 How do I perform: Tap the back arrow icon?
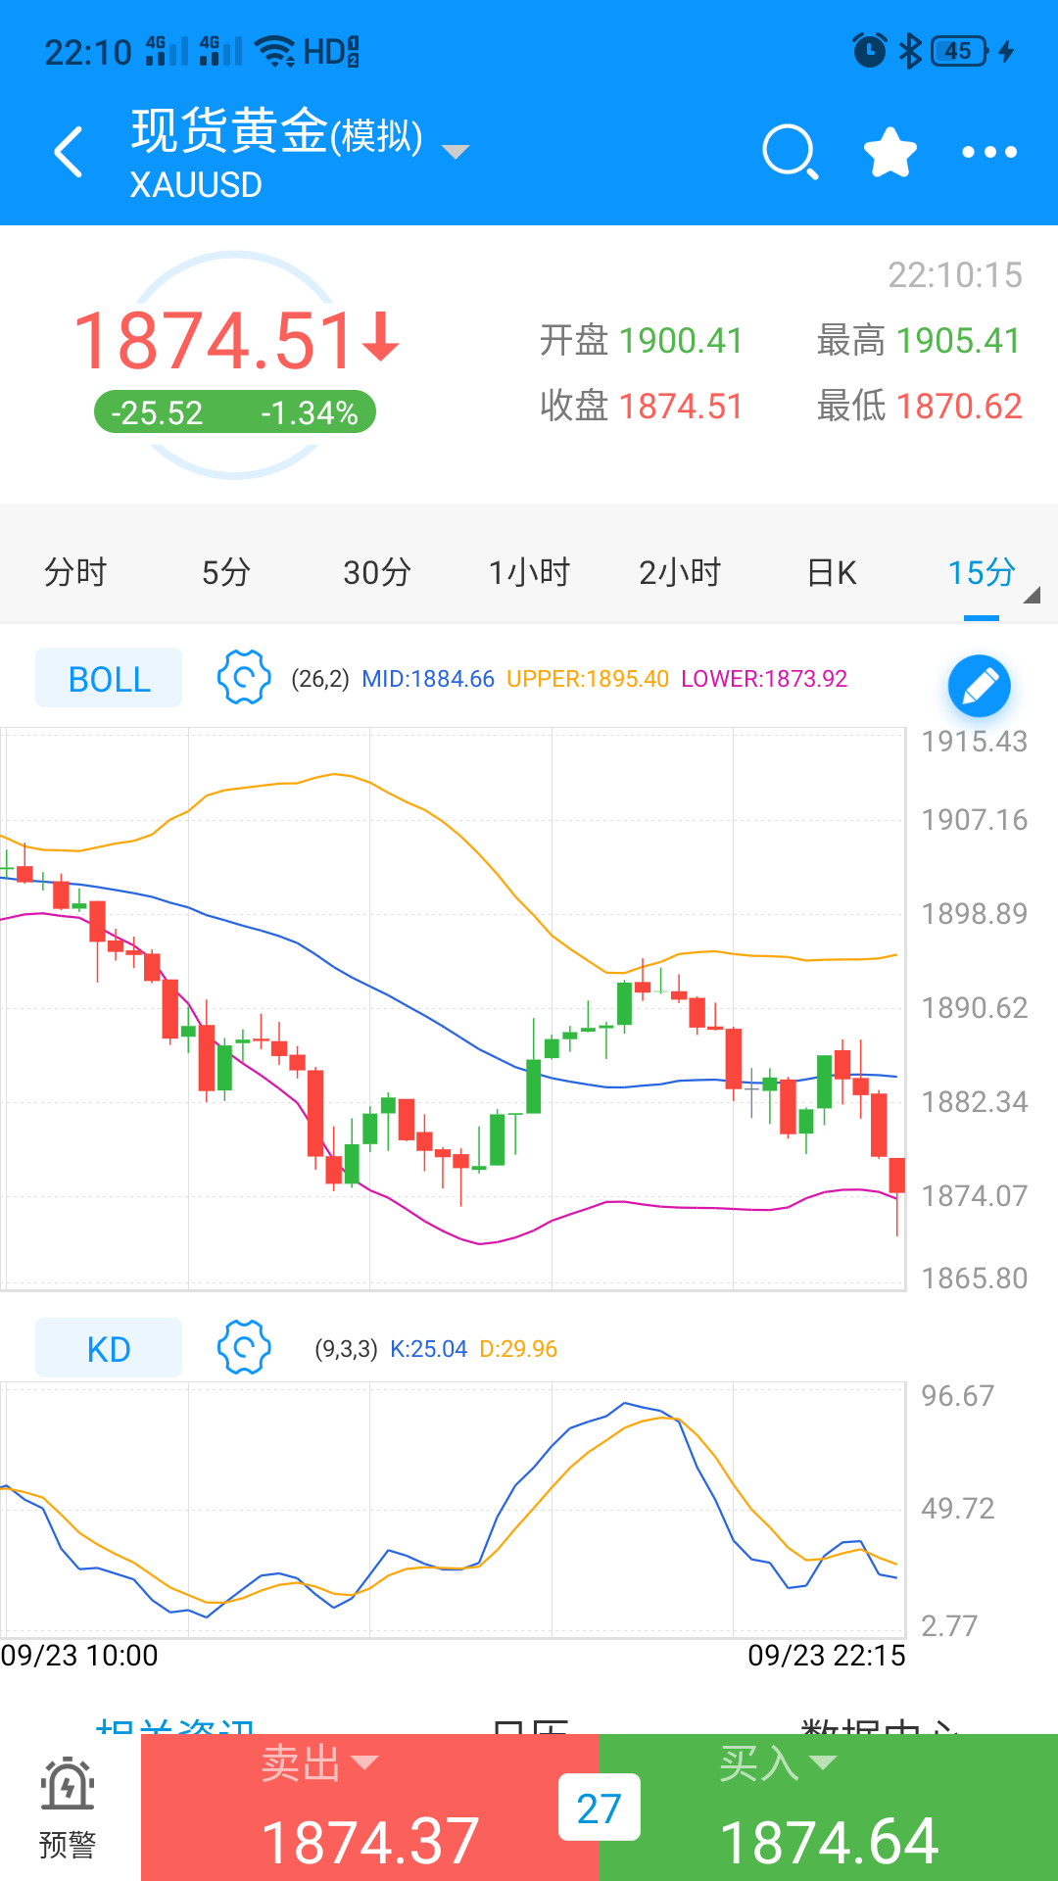(x=69, y=152)
